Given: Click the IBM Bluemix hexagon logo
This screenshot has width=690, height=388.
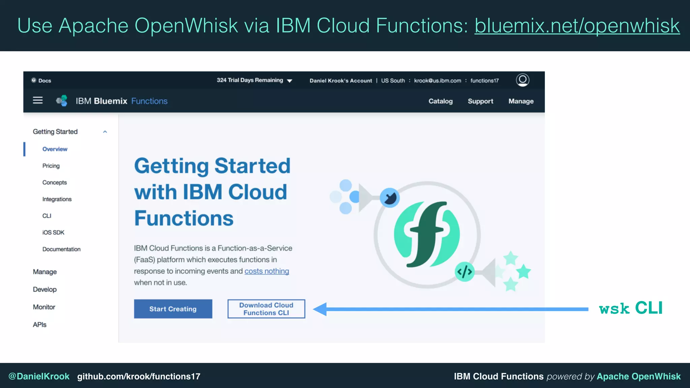Looking at the screenshot, I should pyautogui.click(x=62, y=101).
